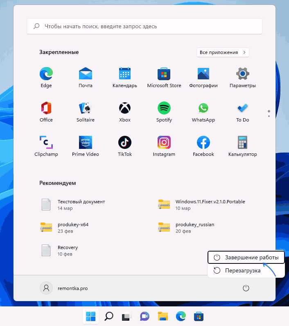The height and width of the screenshot is (326, 289).
Task: Select Завершение работы in power menu
Action: [246, 257]
